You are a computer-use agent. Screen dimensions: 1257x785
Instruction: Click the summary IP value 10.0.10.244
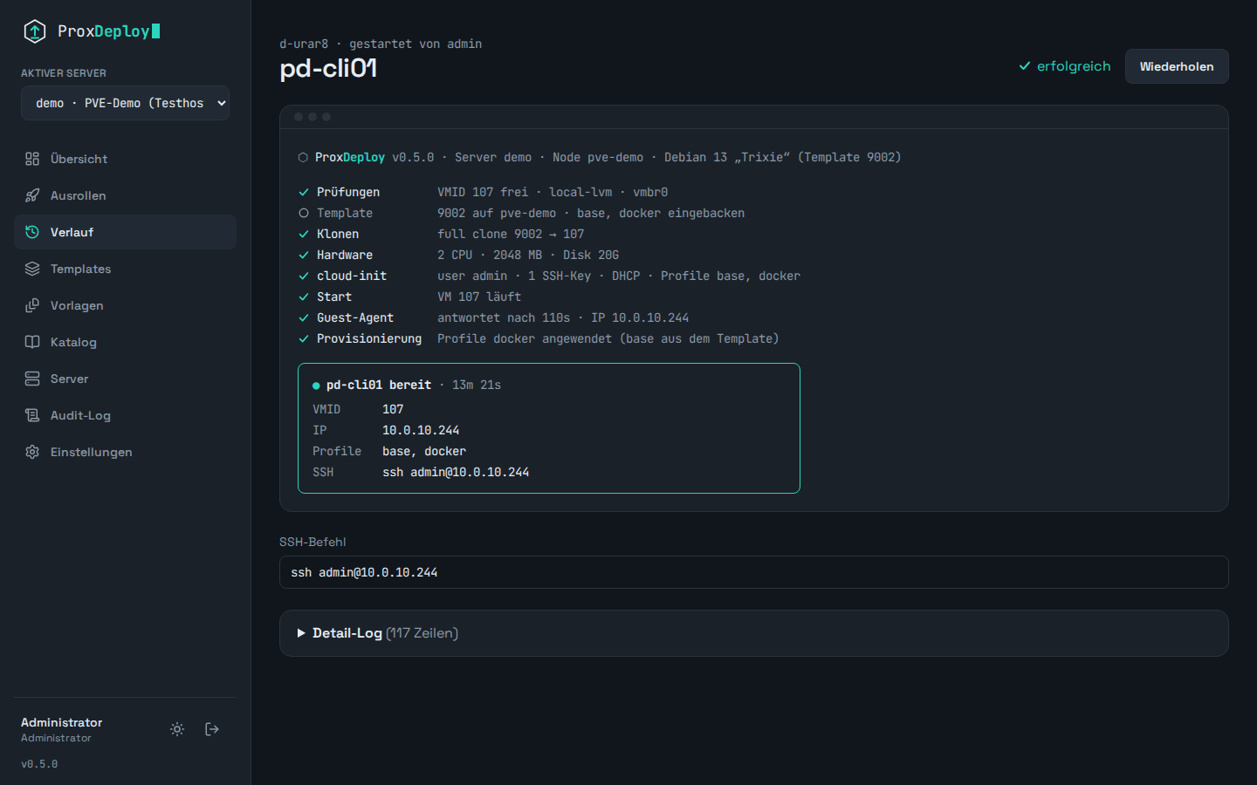pyautogui.click(x=421, y=430)
